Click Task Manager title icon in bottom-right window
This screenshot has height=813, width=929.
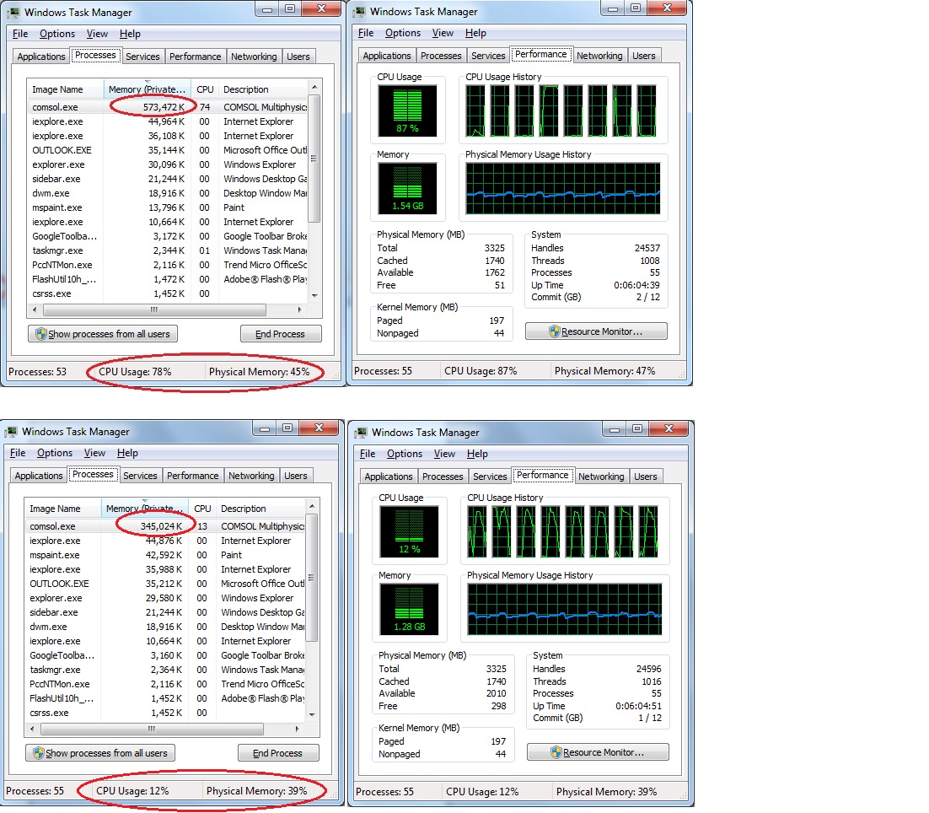click(x=361, y=432)
